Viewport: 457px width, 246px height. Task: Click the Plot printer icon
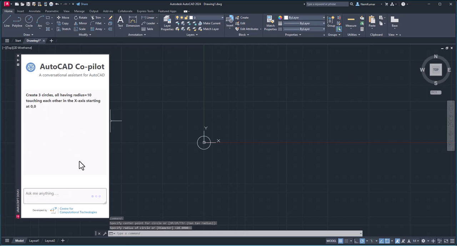(x=51, y=4)
